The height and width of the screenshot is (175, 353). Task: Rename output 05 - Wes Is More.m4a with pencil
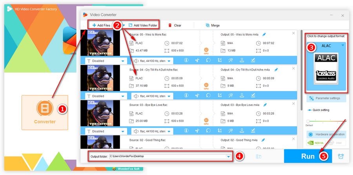pos(264,35)
